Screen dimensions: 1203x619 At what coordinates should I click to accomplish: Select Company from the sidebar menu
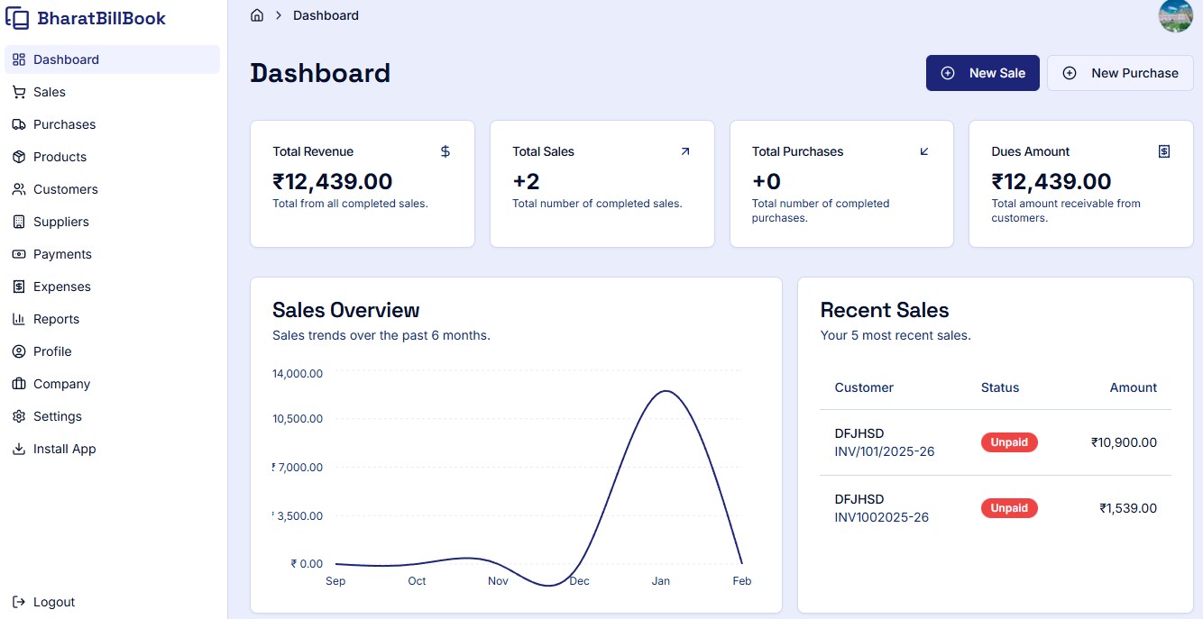[x=60, y=383]
